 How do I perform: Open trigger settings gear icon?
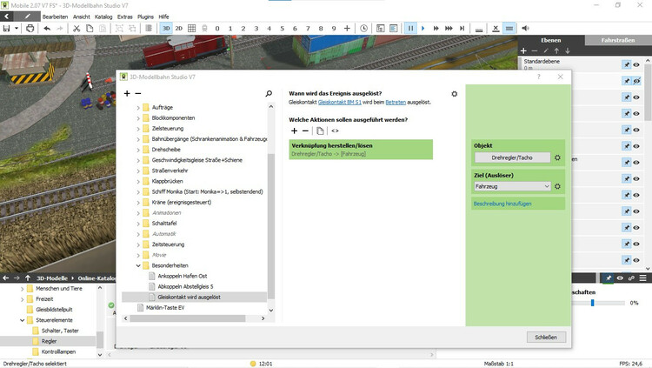click(x=454, y=93)
